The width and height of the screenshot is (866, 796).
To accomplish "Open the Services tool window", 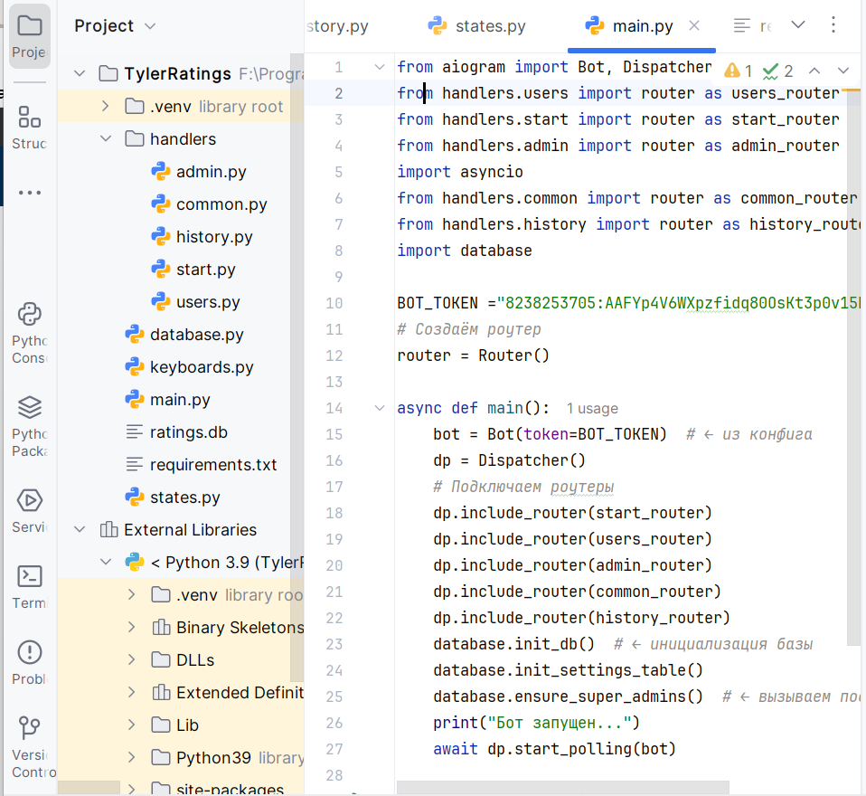I will tap(29, 511).
